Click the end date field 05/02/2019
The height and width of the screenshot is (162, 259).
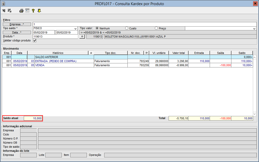point(67,32)
